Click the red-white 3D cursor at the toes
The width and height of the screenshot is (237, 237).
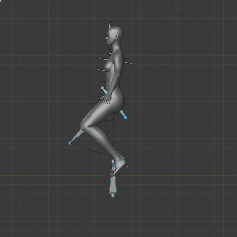(113, 175)
